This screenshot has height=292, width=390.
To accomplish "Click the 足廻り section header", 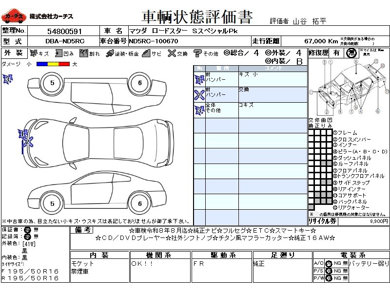I will (x=283, y=255).
